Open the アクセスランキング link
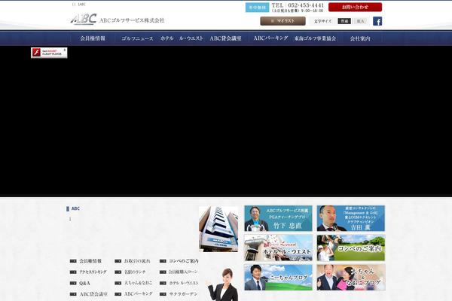Screen dimensions: 452x301 click(x=93, y=272)
